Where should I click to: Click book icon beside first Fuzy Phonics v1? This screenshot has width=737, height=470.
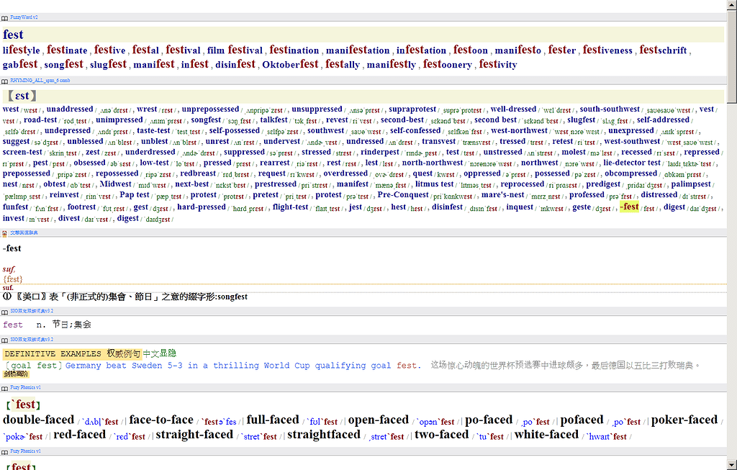click(5, 387)
